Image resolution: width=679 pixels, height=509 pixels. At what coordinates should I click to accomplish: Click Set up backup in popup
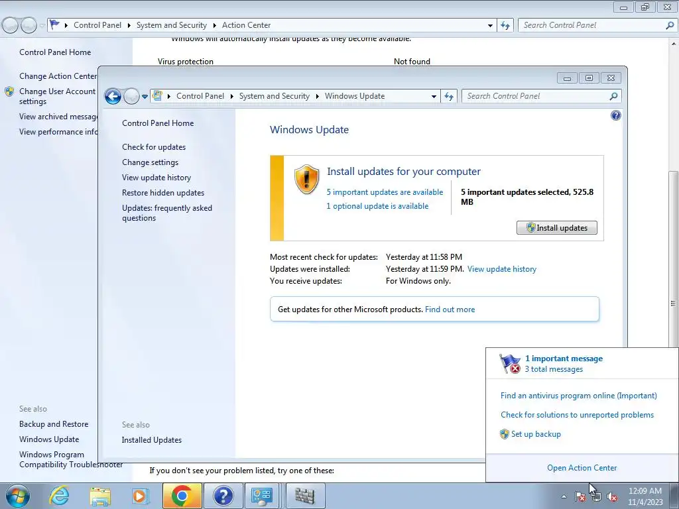(x=536, y=433)
